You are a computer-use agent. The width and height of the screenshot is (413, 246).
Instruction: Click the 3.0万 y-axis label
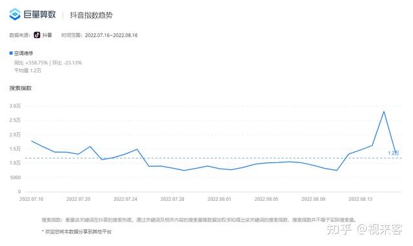[x=15, y=106]
